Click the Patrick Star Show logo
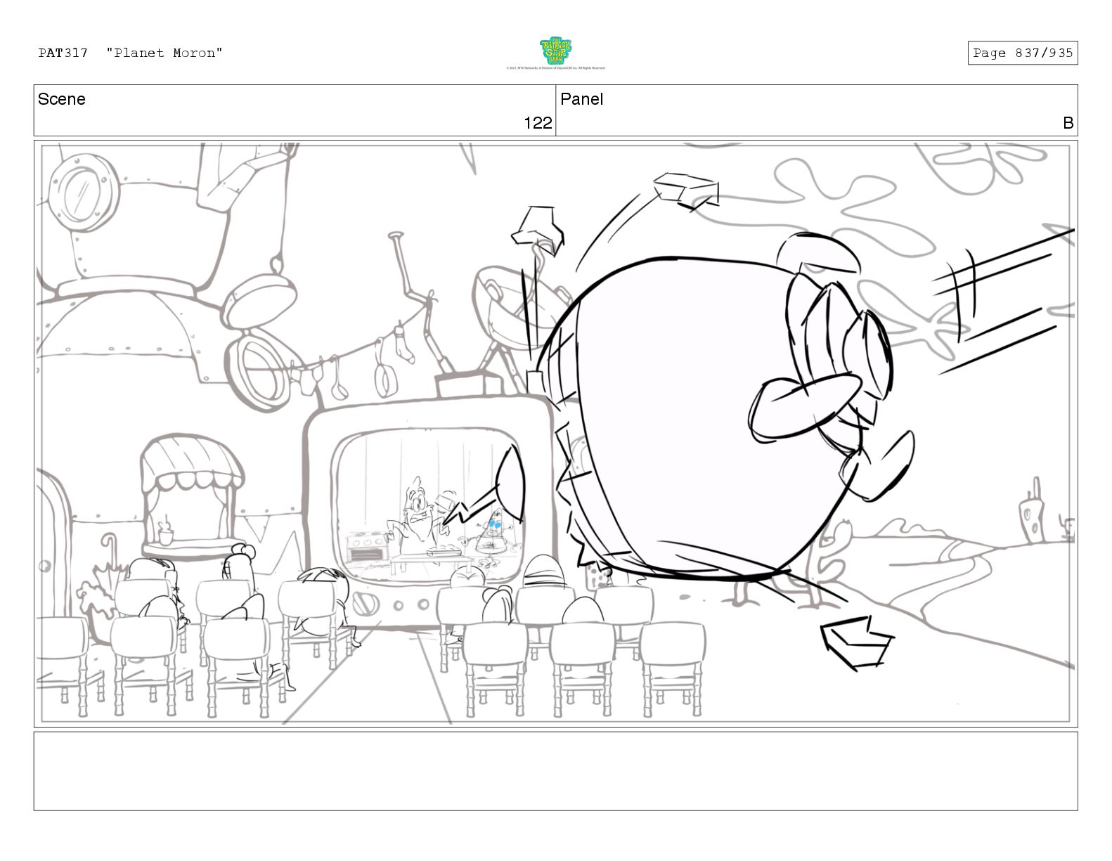 (555, 51)
